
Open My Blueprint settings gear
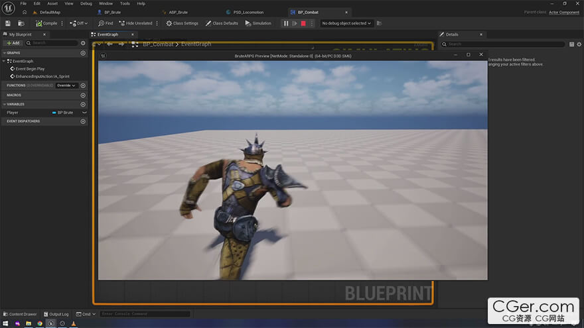coord(83,43)
